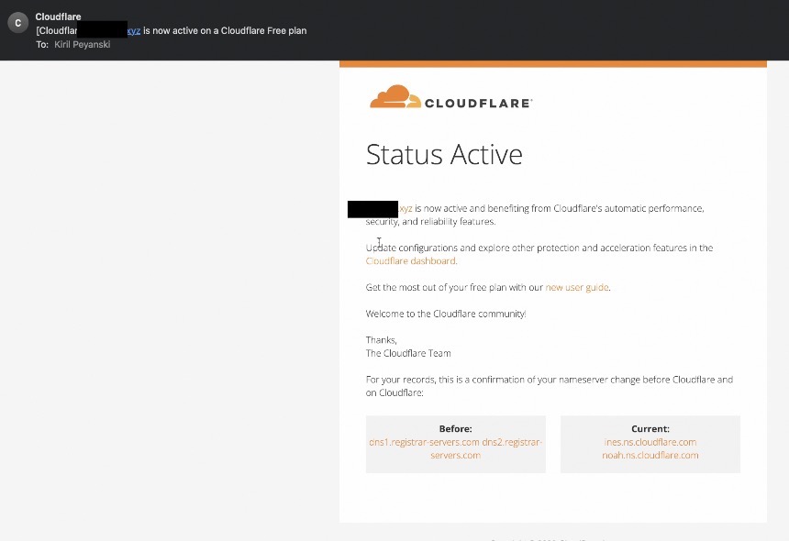This screenshot has height=541, width=789.
Task: Click 'Thanks,' closing line
Action: pos(382,340)
